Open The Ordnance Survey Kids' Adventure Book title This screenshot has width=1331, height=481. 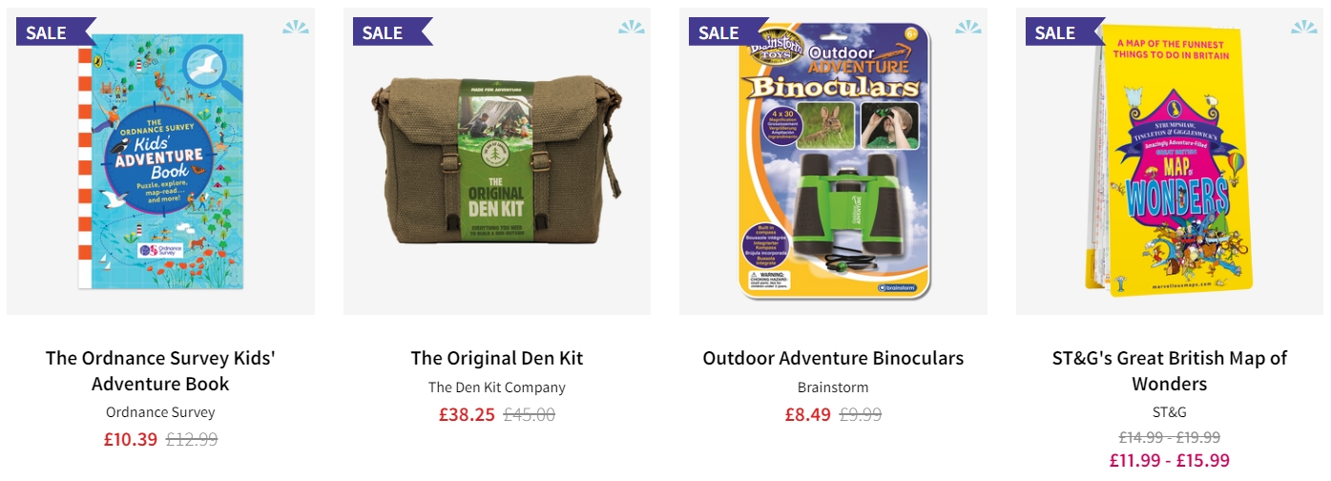[160, 371]
